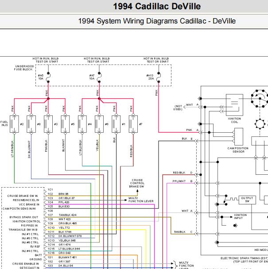Click the pink splice dot below fuse A5
This screenshot has width=268, height=269.
tap(48, 99)
